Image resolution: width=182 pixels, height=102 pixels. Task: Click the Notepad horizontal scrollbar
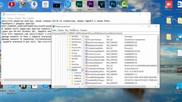coord(27,80)
